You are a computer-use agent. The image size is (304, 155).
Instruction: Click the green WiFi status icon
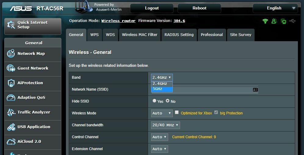265,21
